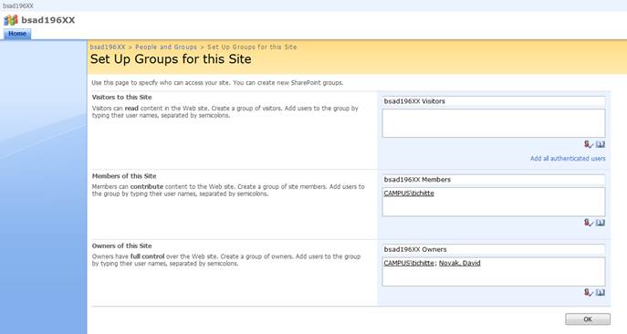The image size is (627, 334).
Task: Click the Owners of this Site heading
Action: tap(122, 246)
